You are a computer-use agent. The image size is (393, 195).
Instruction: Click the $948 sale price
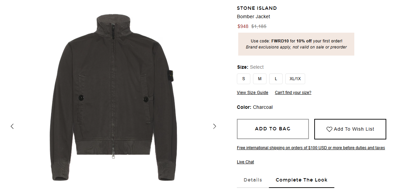[243, 26]
